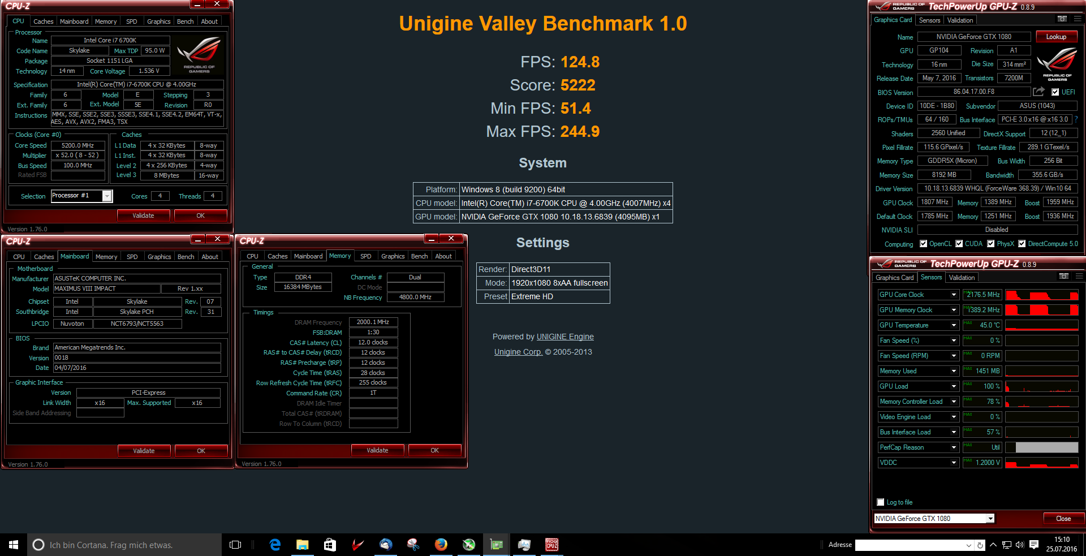Screen dimensions: 1086x556
Task: Open the hamburger menu in GPU-Z Sensors window
Action: click(x=1079, y=277)
